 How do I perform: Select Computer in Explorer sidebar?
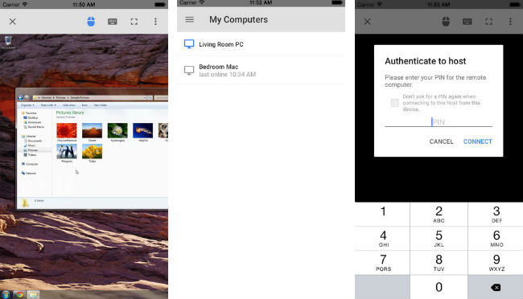click(x=30, y=164)
